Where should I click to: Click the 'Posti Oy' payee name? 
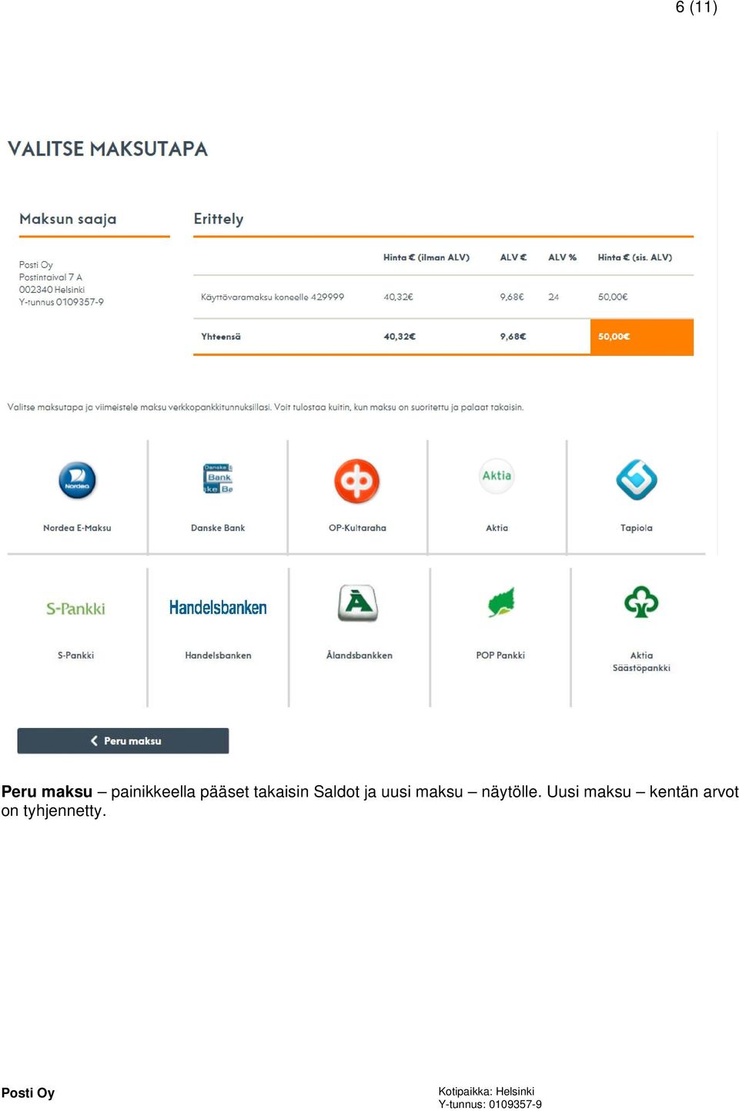click(36, 264)
